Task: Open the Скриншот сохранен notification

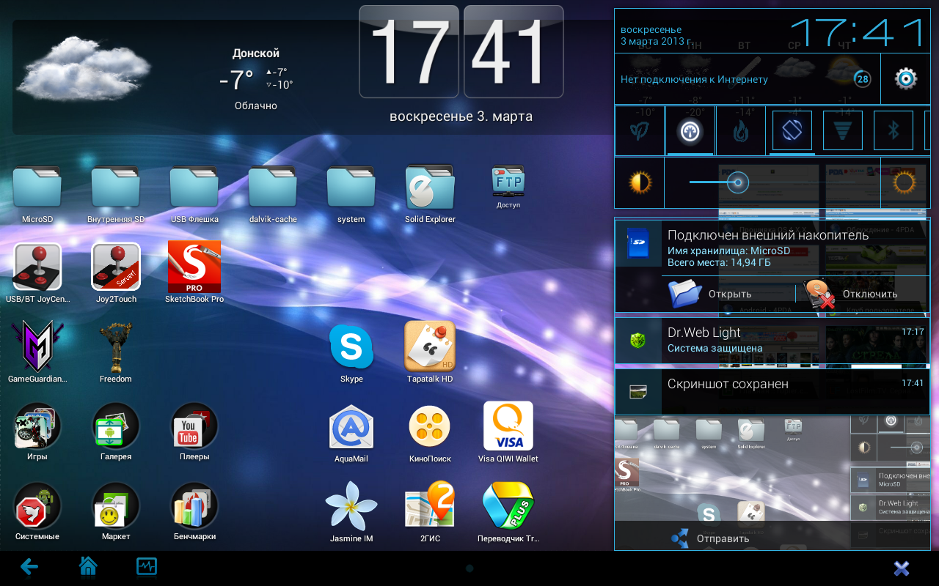Action: [772, 390]
